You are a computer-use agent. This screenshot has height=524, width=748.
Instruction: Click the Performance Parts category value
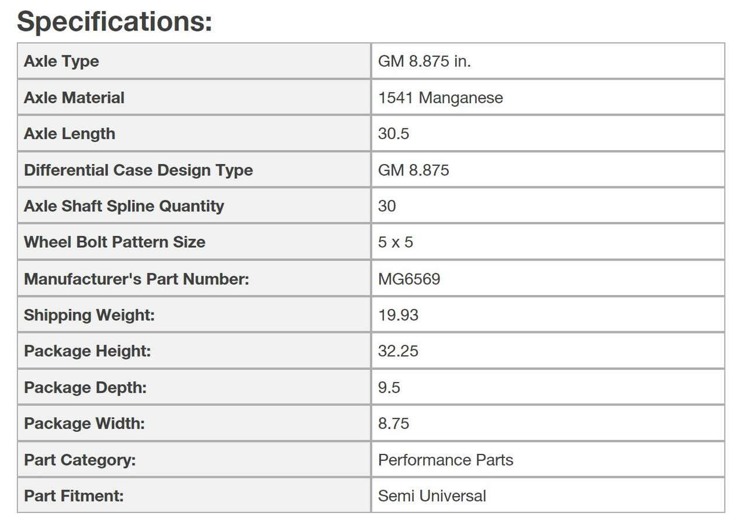coord(445,460)
